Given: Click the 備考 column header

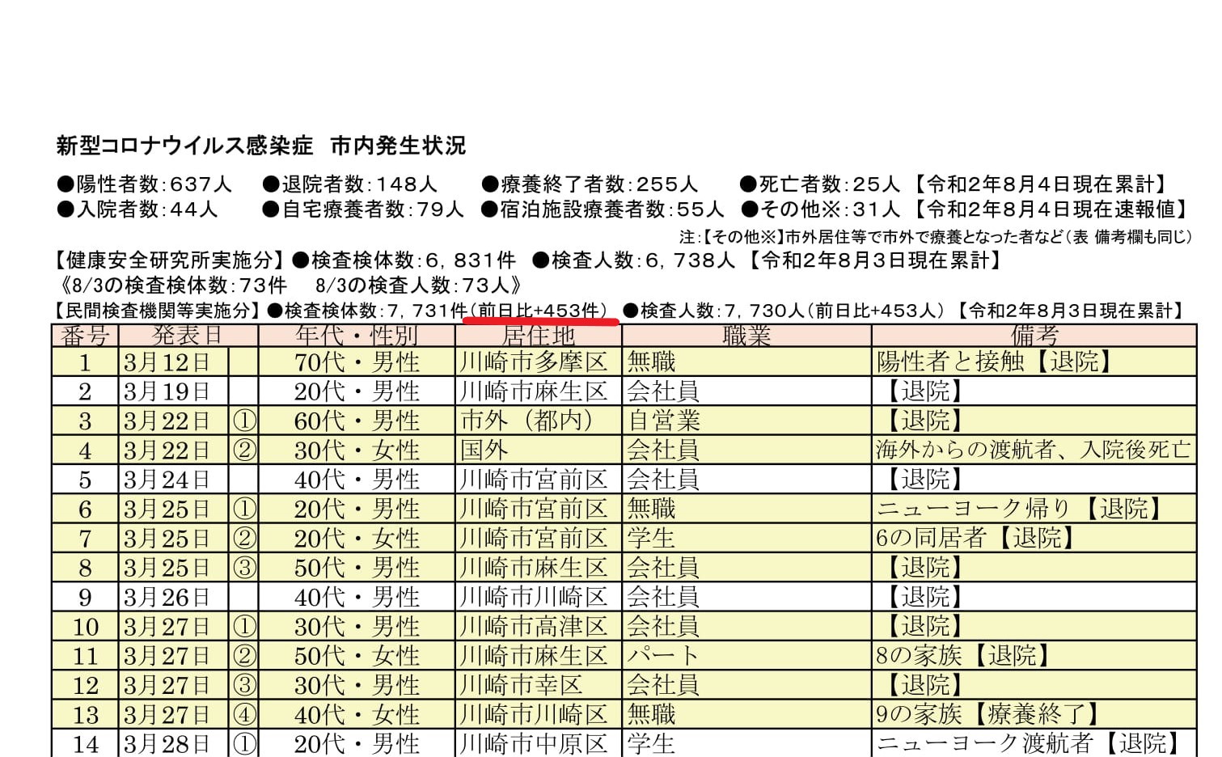Looking at the screenshot, I should [1034, 336].
